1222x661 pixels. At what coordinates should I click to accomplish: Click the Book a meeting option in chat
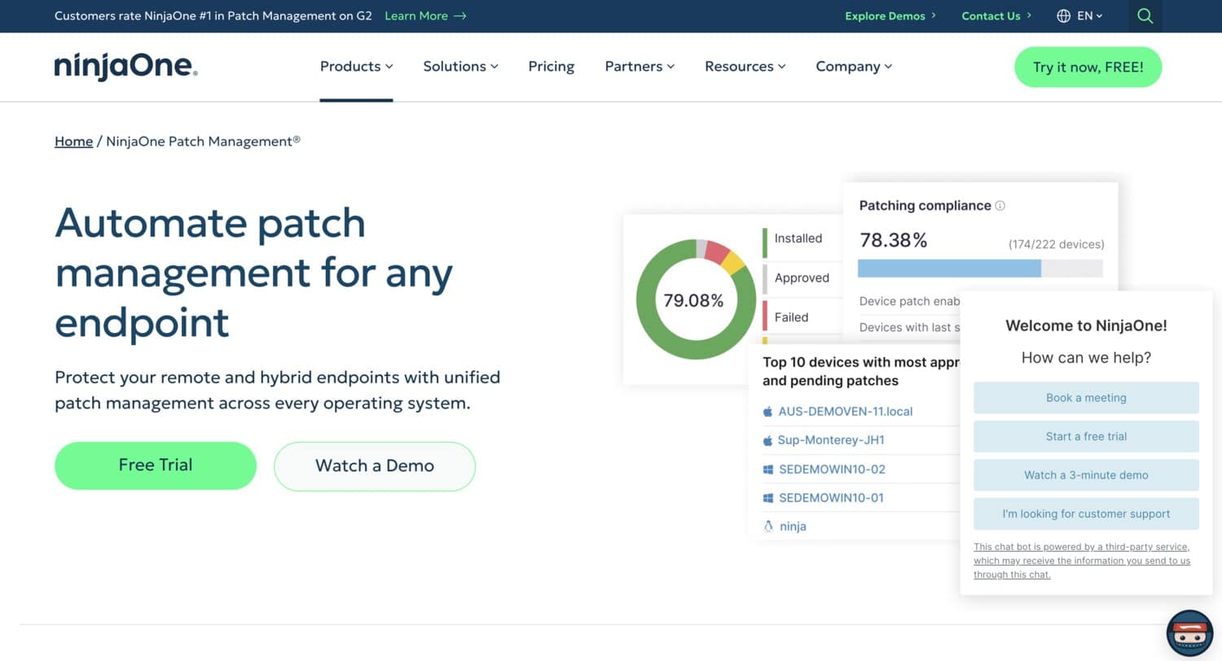1085,397
